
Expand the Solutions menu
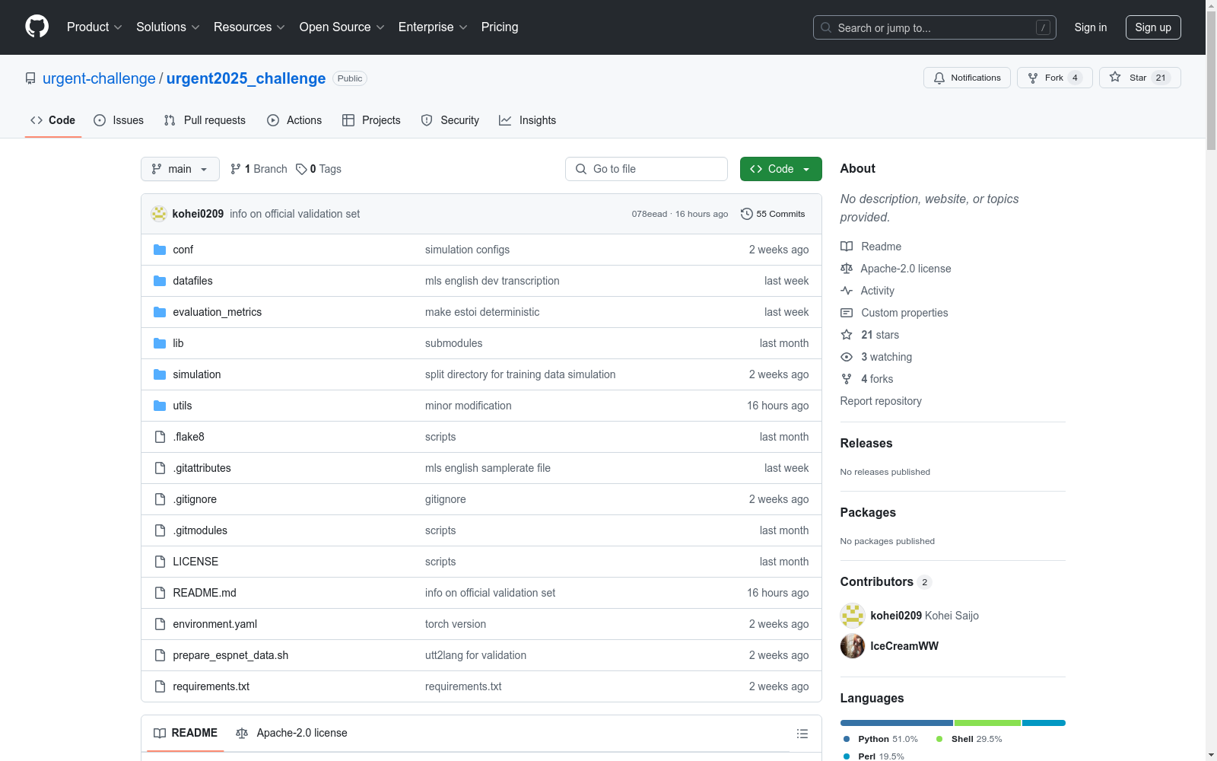[168, 27]
